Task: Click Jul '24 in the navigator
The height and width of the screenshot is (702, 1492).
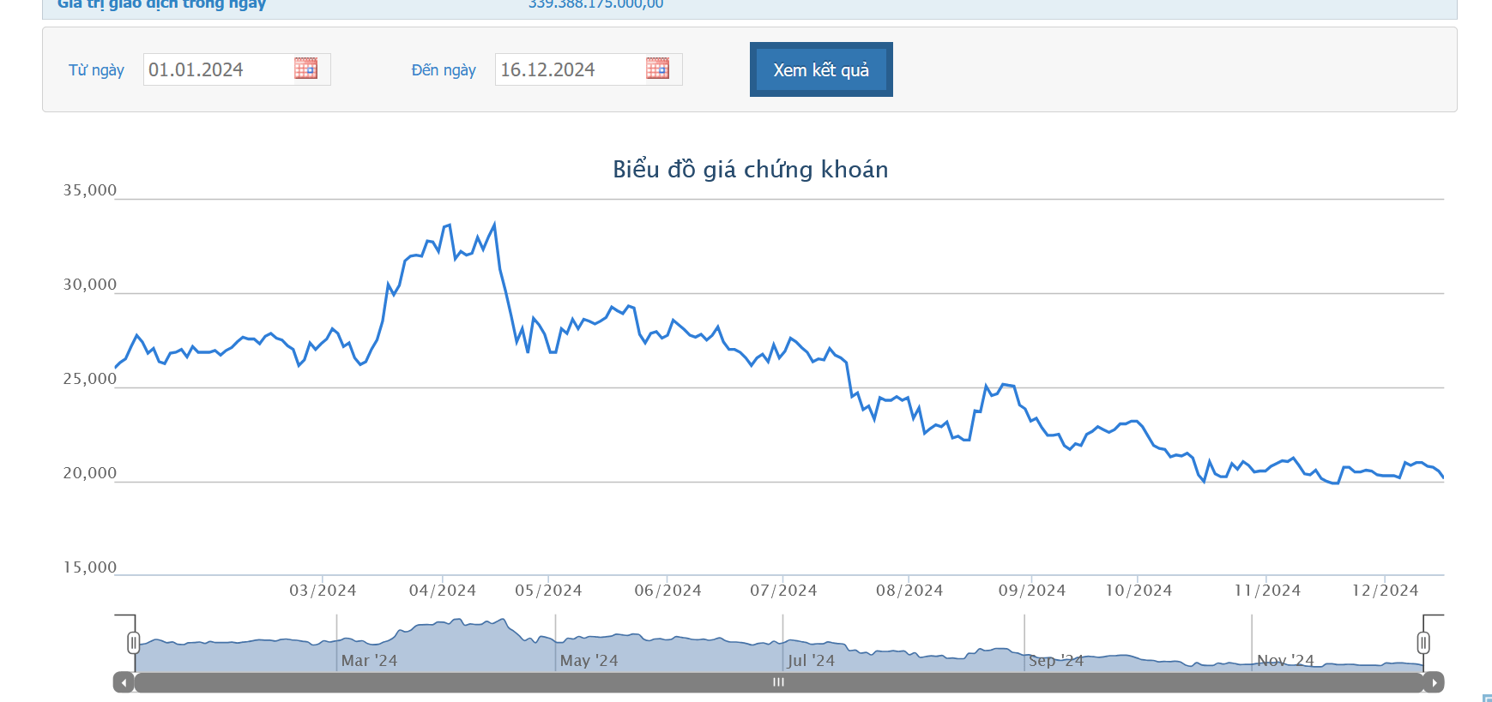Action: coord(811,661)
